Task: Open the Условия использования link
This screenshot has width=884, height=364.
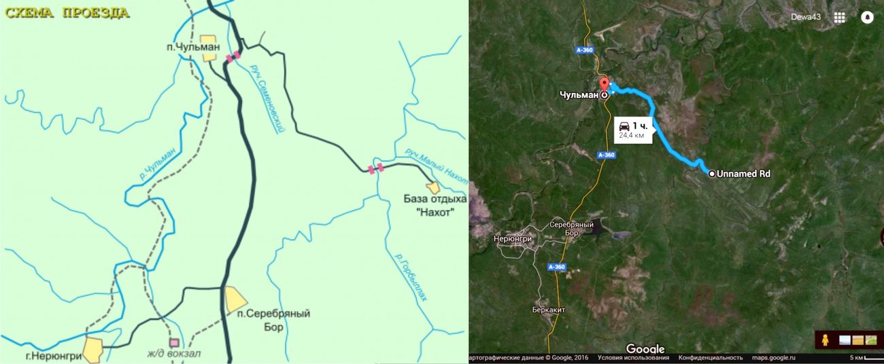Action: 633,357
